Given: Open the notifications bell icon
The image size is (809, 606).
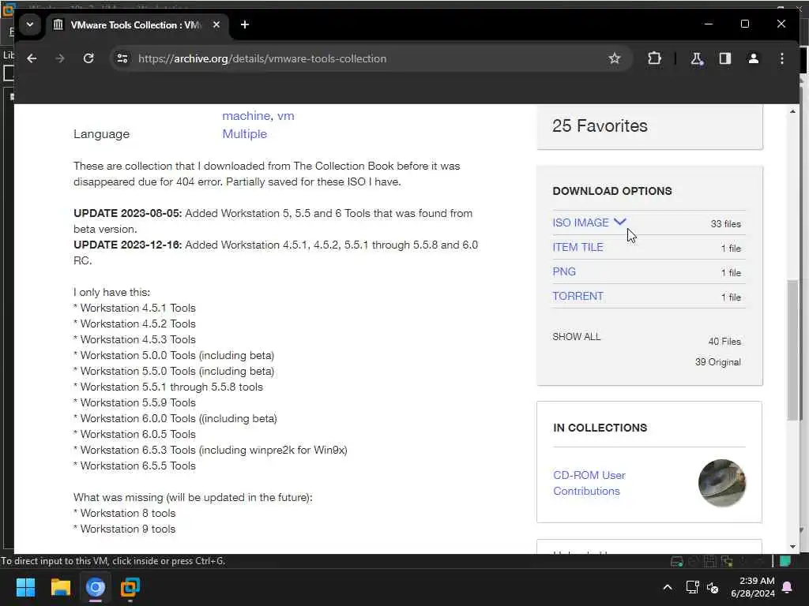Looking at the screenshot, I should pos(788,587).
